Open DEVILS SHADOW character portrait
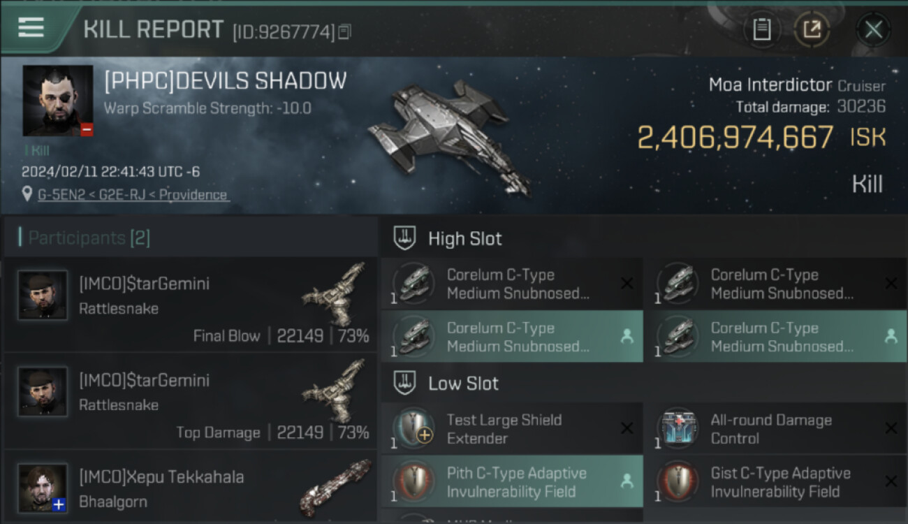The image size is (908, 524). coord(58,101)
